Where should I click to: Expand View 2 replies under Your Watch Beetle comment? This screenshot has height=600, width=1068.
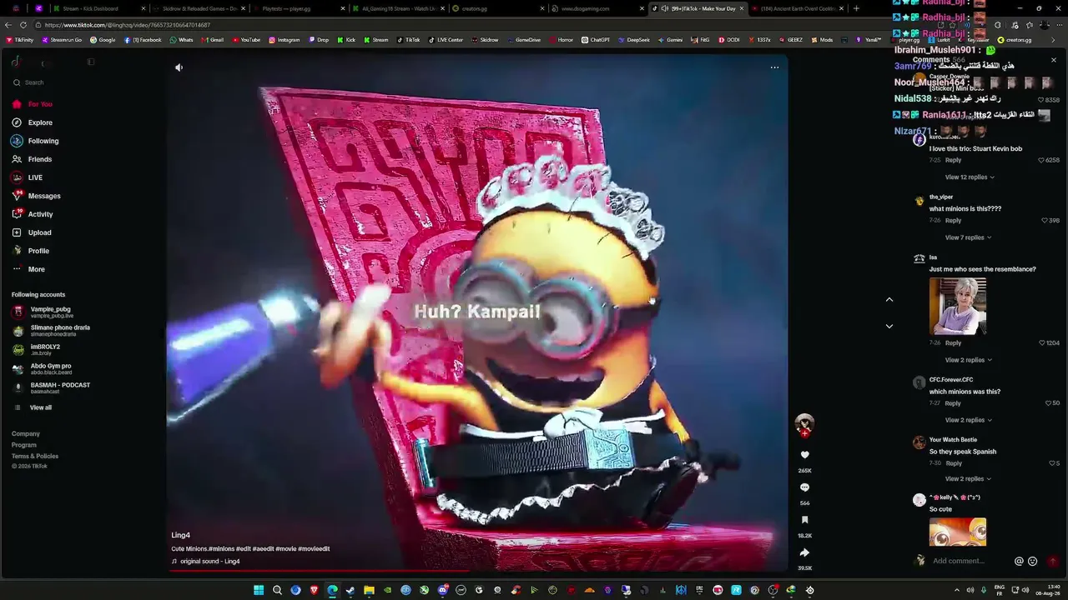968,479
